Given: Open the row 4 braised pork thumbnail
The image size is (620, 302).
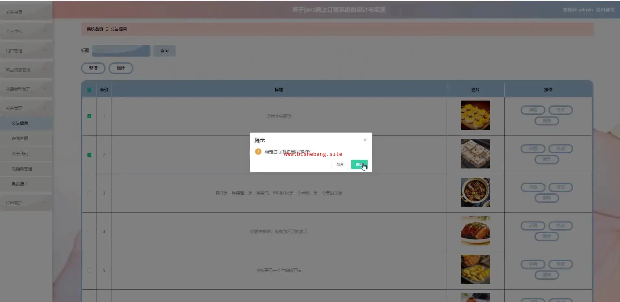Looking at the screenshot, I should click(475, 231).
